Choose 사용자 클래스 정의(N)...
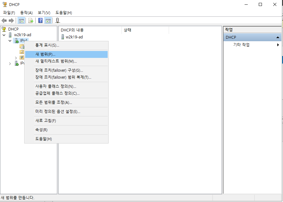The height and width of the screenshot is (202, 283). coord(66,87)
